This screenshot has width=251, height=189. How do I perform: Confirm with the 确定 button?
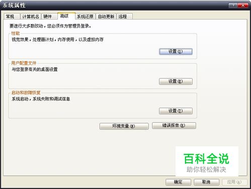178,182
